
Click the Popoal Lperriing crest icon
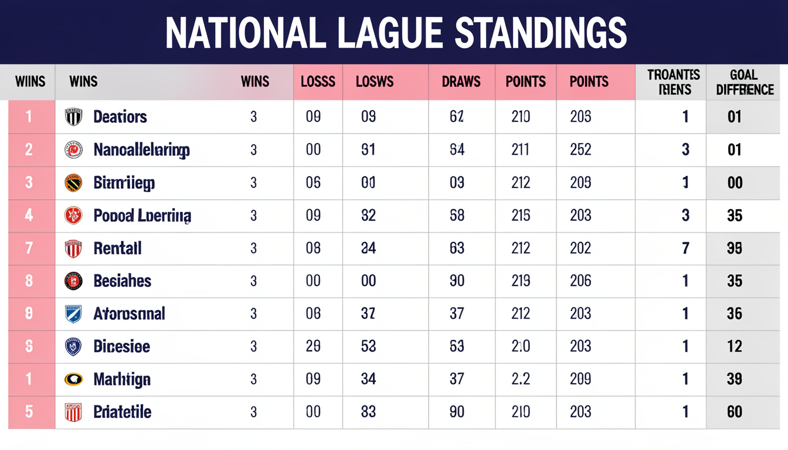[x=73, y=216]
